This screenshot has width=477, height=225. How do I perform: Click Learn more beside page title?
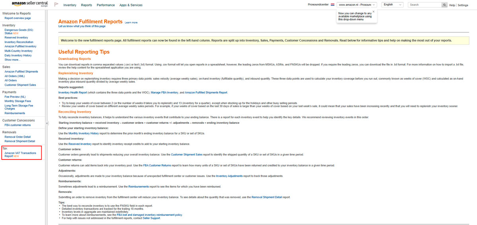[131, 23]
